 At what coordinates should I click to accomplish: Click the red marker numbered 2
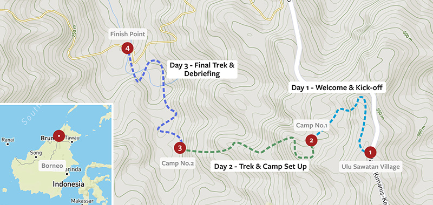[312, 141]
